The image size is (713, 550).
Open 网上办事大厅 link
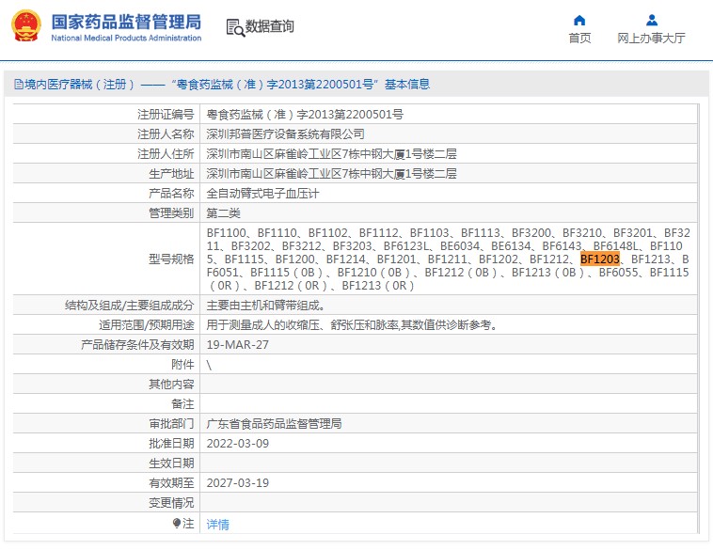click(x=651, y=39)
